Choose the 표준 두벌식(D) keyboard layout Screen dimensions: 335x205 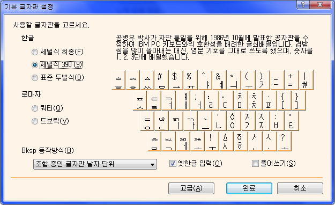(58, 78)
